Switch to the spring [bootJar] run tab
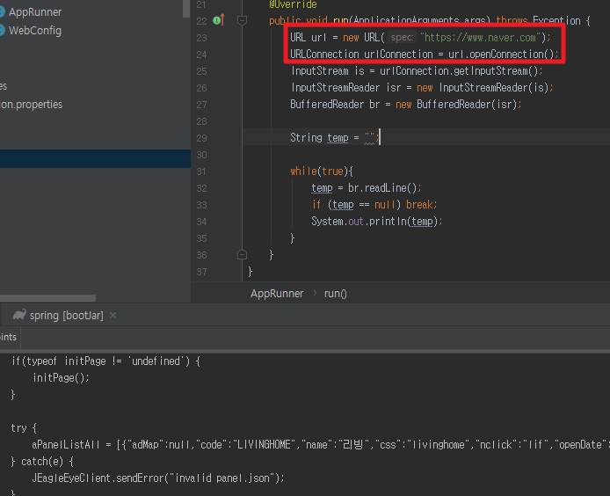 [66, 316]
